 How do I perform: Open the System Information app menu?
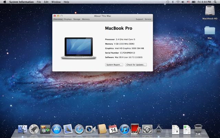coord(21,2)
